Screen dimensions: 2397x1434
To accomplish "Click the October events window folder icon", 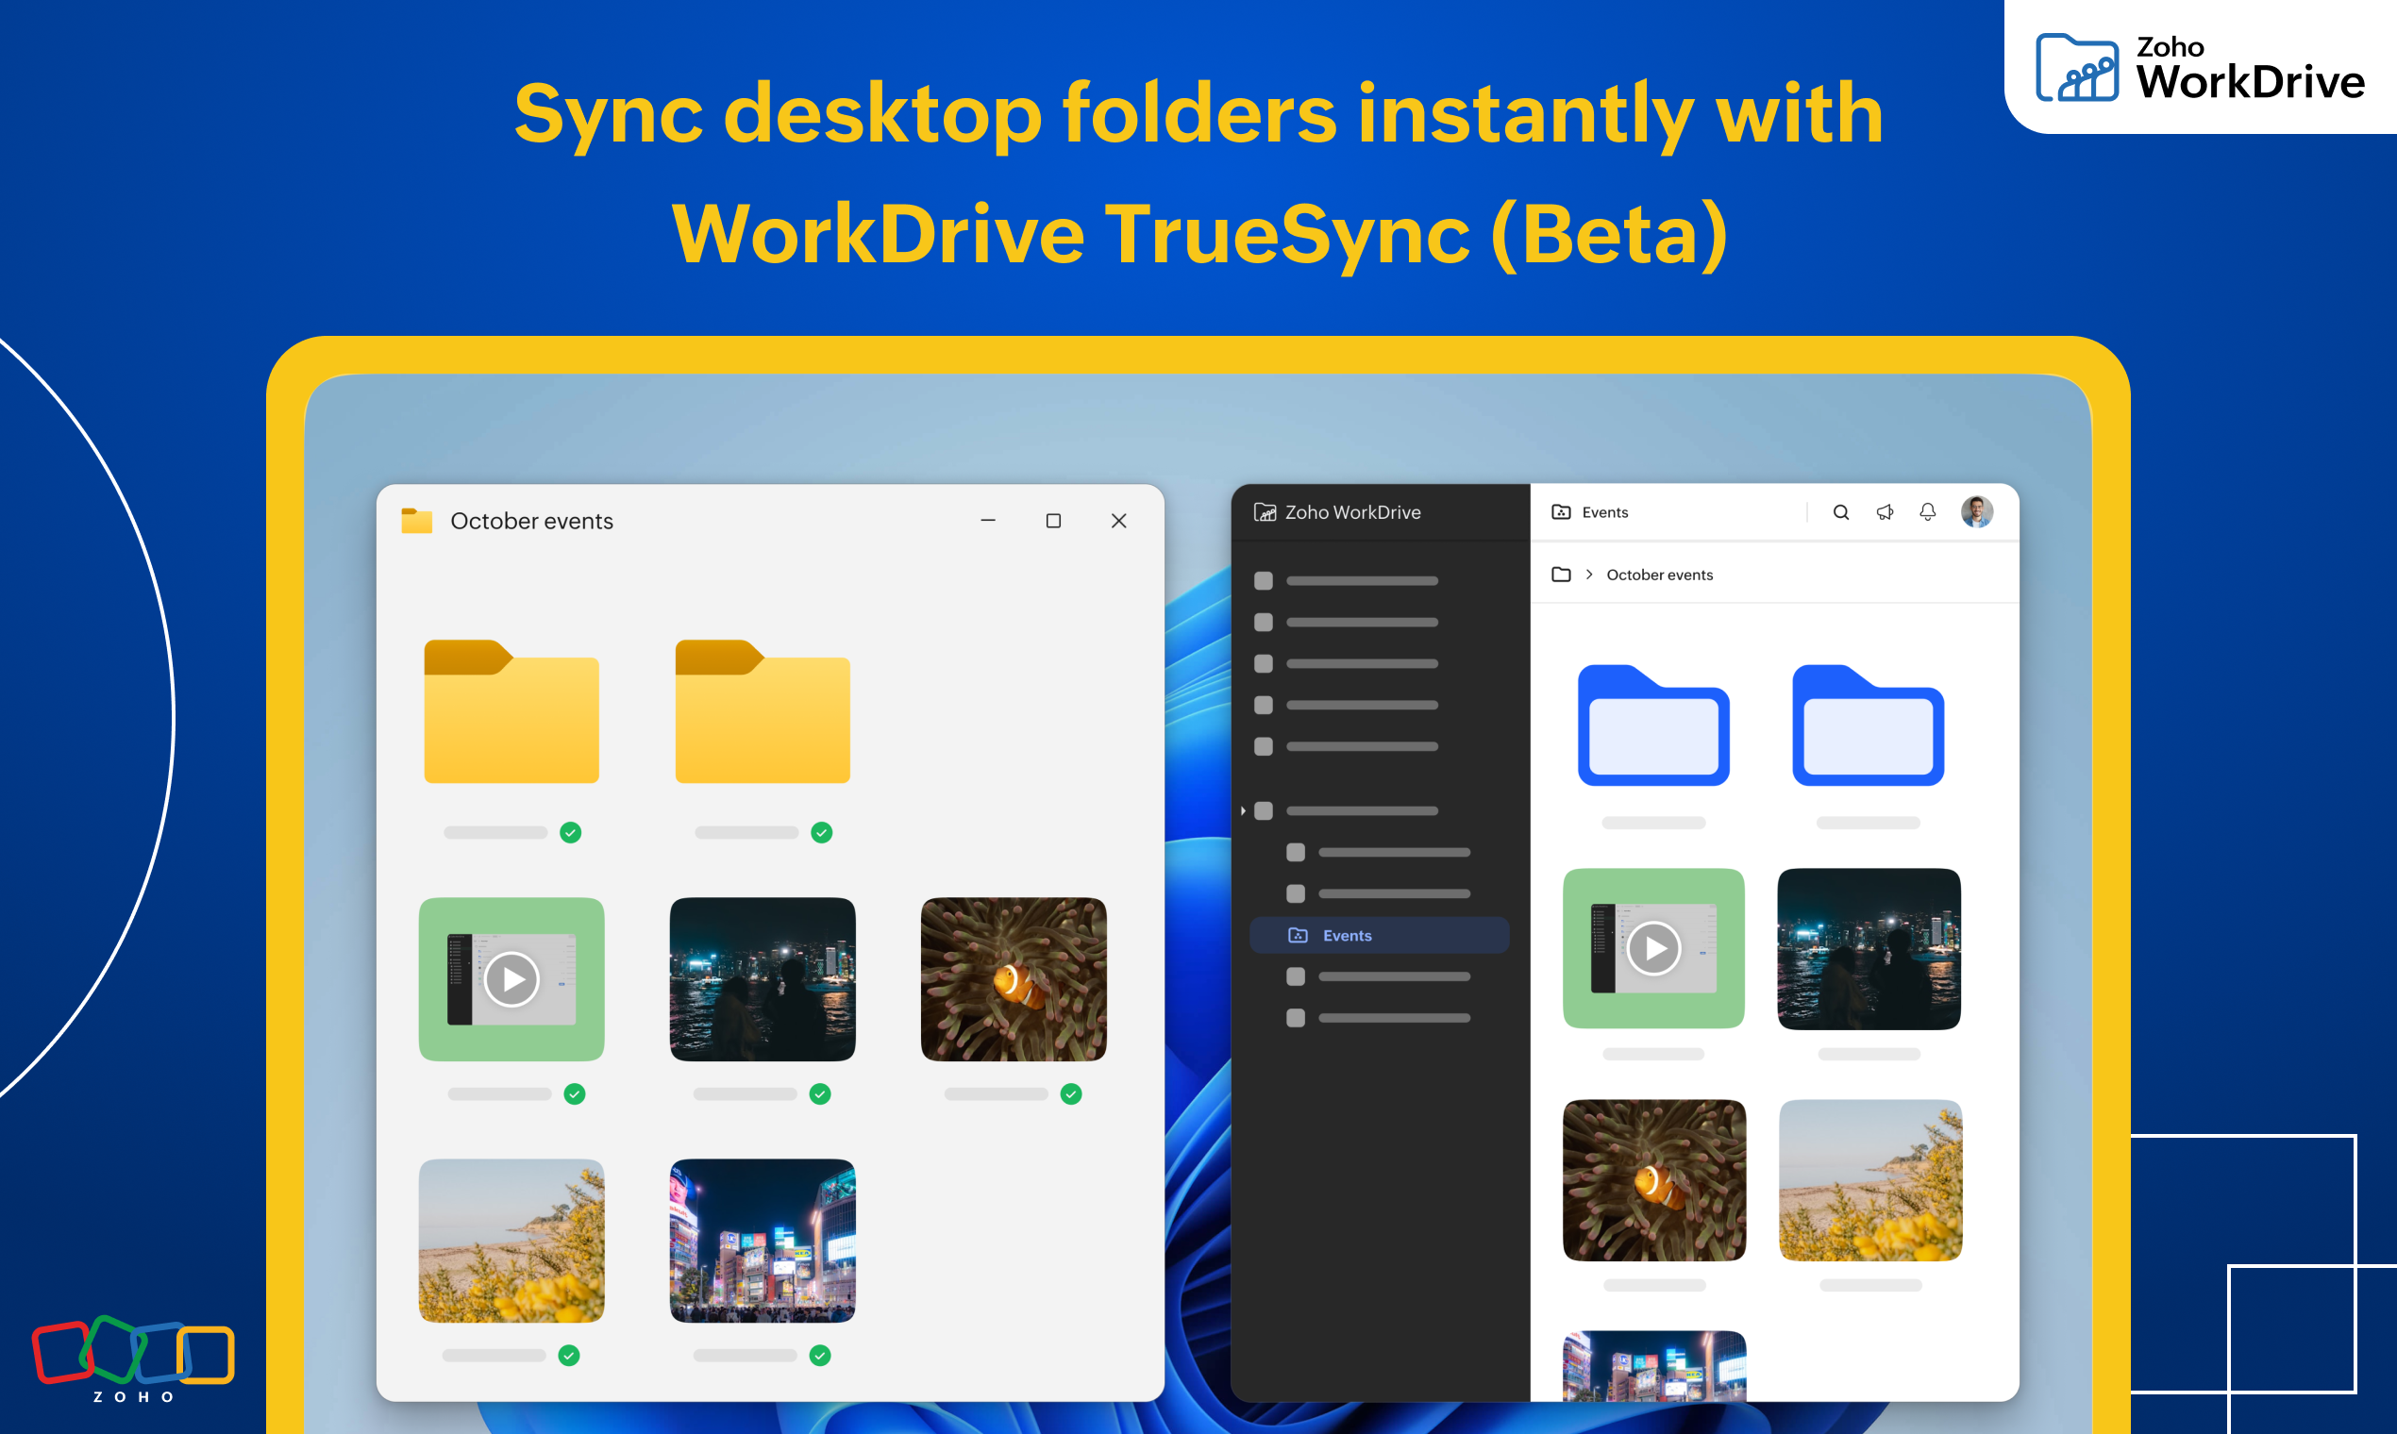I will [416, 521].
